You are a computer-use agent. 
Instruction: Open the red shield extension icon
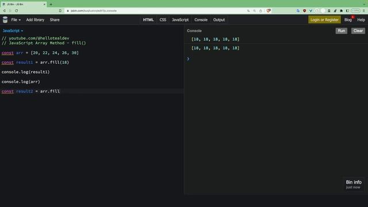click(304, 11)
